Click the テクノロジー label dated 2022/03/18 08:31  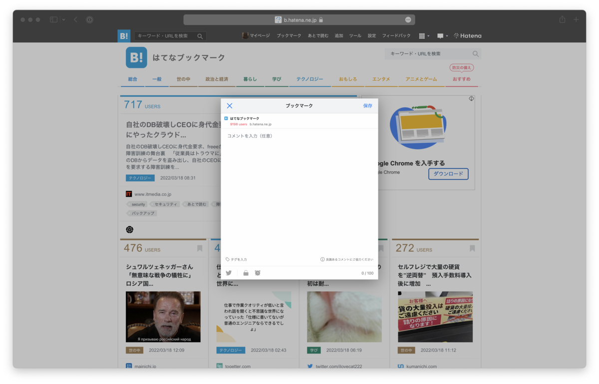point(140,178)
